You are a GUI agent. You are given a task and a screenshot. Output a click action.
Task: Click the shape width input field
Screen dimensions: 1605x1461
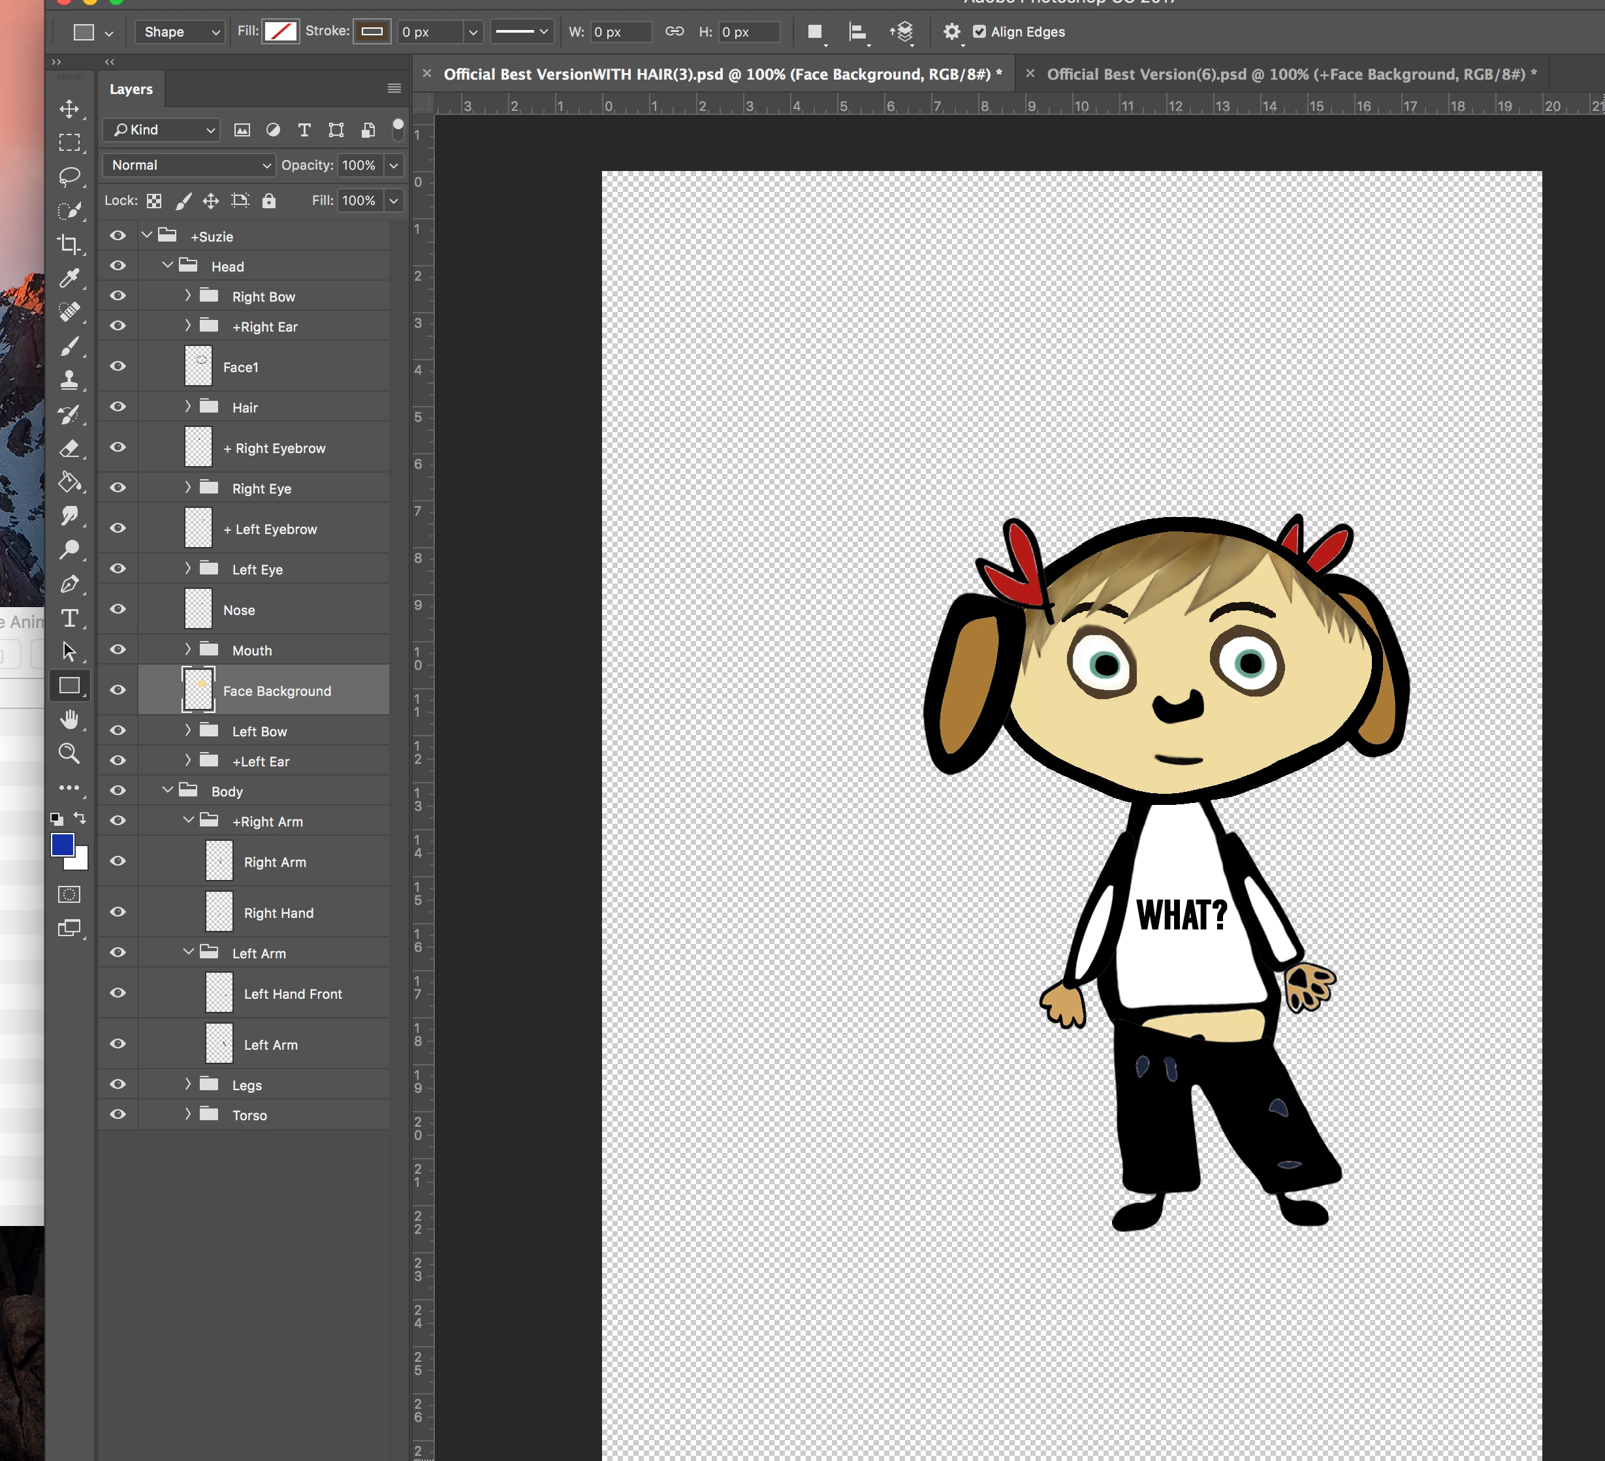click(620, 32)
